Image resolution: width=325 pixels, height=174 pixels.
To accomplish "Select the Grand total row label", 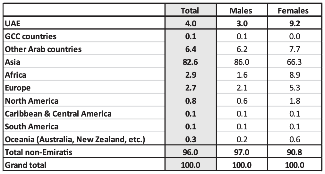I will 25,165.
